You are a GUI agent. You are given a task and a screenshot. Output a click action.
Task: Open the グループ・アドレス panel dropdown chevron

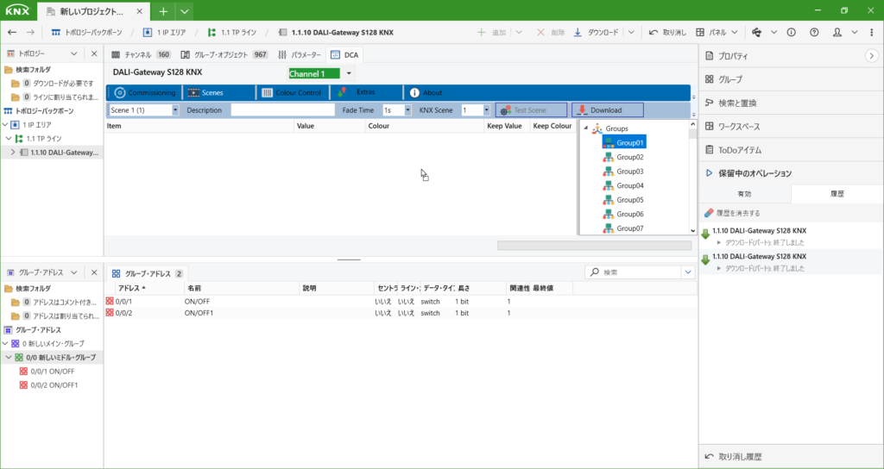73,272
